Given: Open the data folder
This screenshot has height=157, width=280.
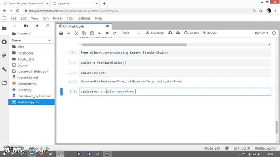Looking at the screenshot, I should (x=31, y=47).
